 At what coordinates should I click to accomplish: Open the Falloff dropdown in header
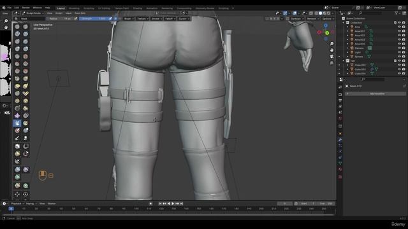coord(170,18)
